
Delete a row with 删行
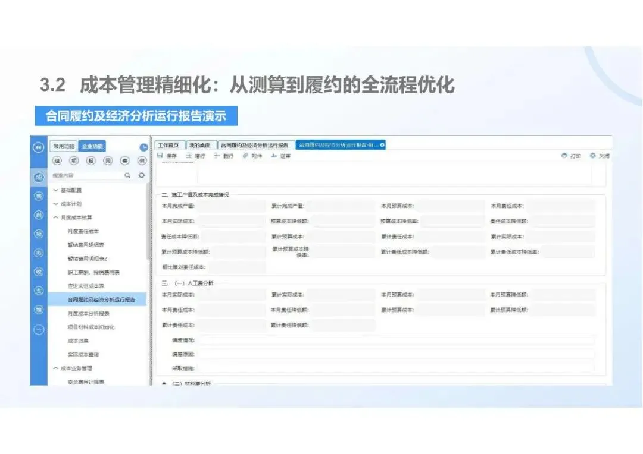pyautogui.click(x=223, y=156)
